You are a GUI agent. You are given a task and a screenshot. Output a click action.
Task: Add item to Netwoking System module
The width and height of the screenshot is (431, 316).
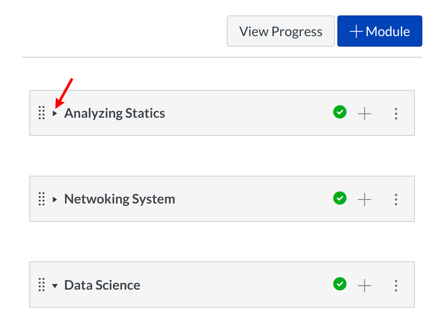pos(364,199)
